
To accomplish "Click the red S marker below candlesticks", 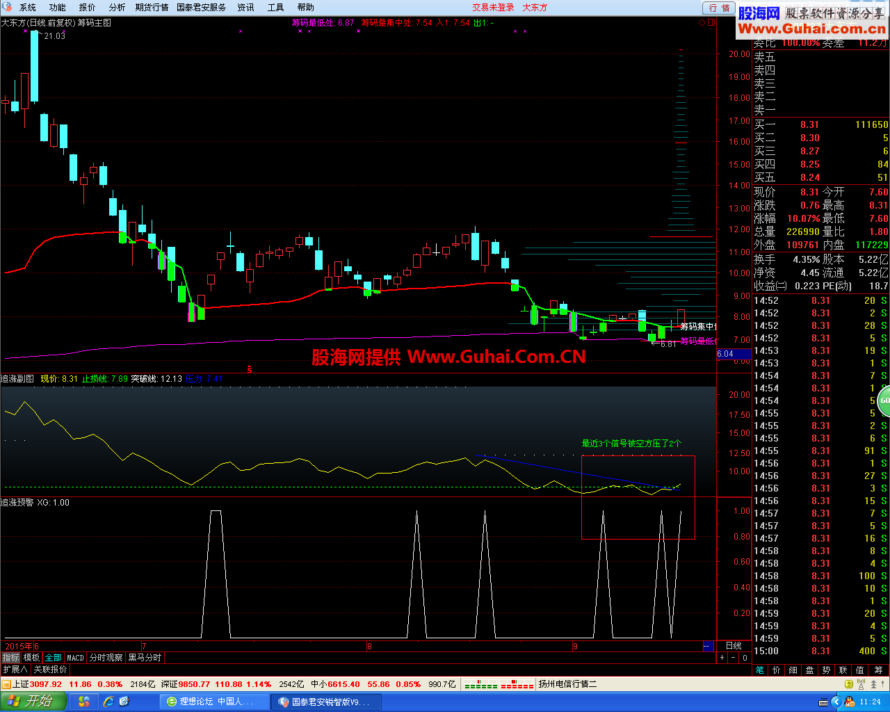I will [249, 369].
